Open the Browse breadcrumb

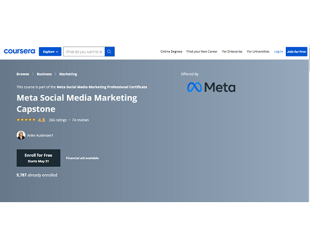(23, 74)
